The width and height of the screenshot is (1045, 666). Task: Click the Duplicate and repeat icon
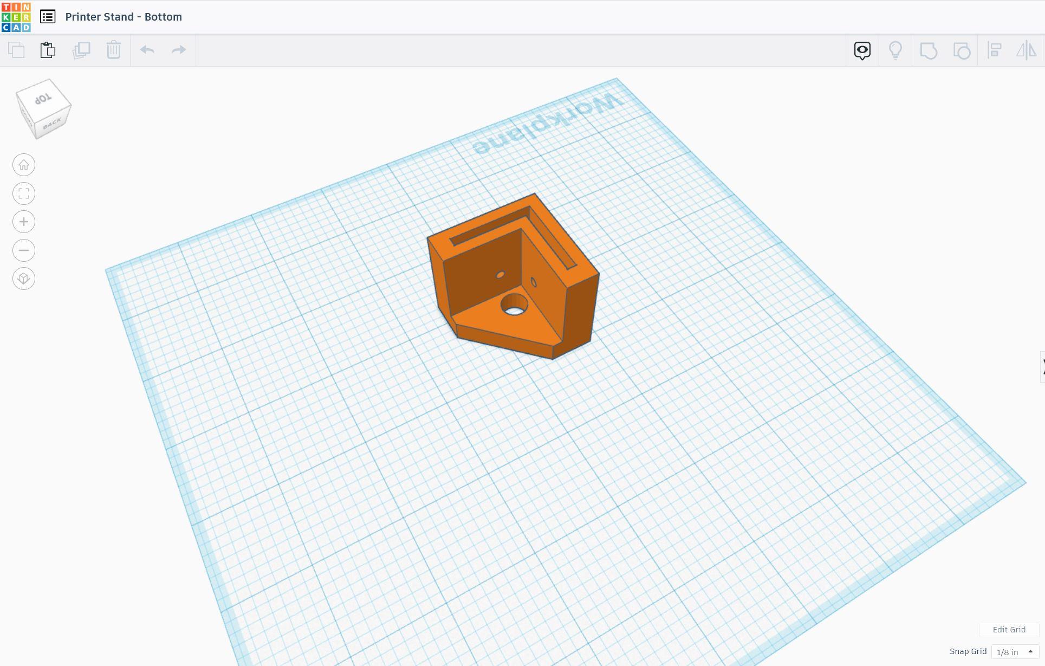81,50
